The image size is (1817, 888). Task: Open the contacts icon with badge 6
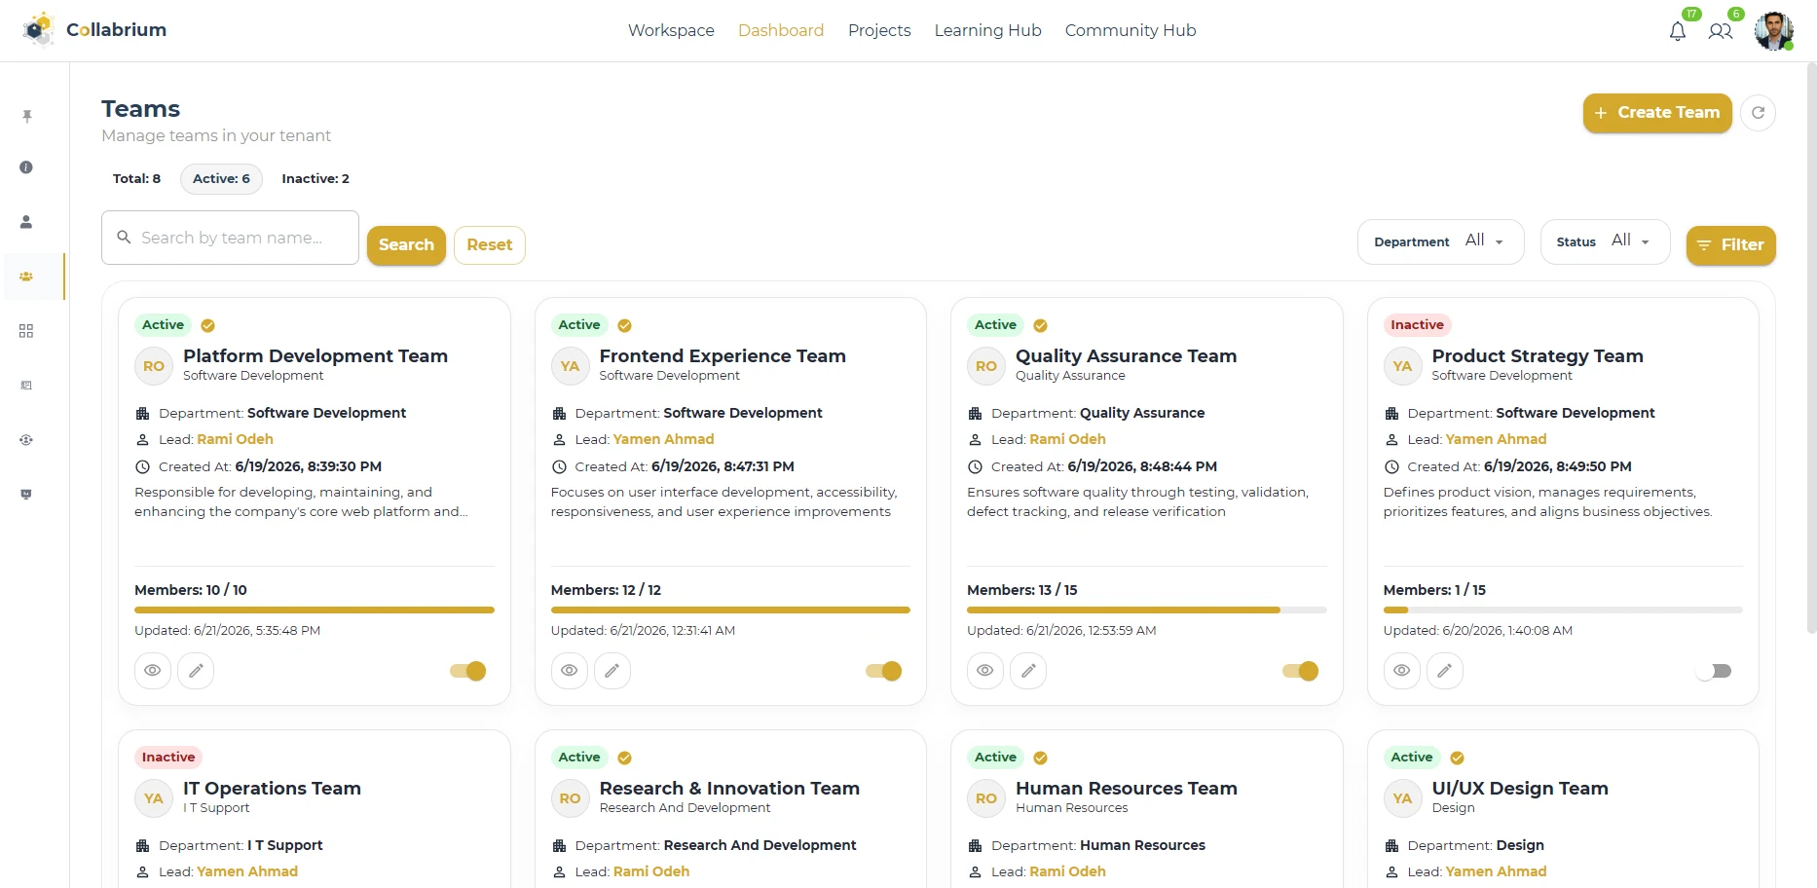click(1721, 31)
